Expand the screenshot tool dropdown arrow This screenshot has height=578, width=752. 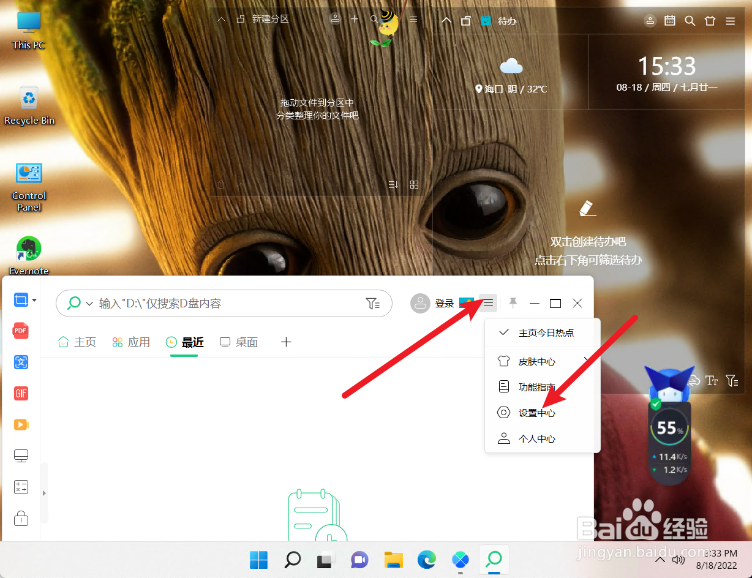(x=34, y=300)
